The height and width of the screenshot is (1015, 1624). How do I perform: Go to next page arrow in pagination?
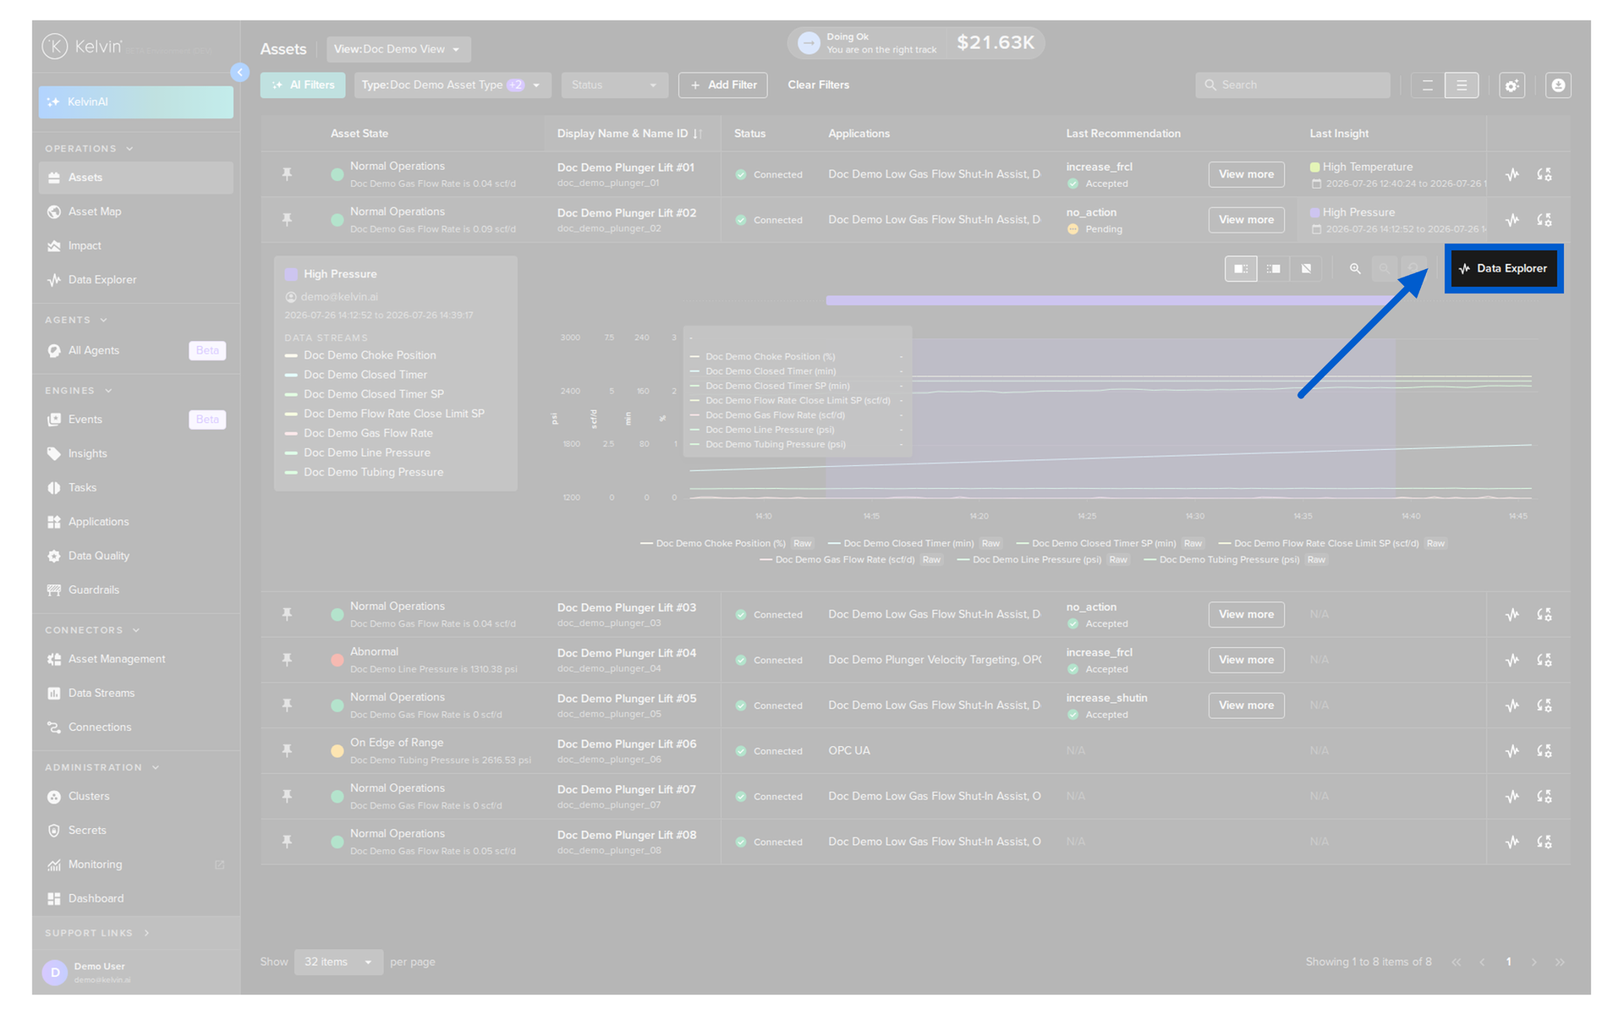1533,962
